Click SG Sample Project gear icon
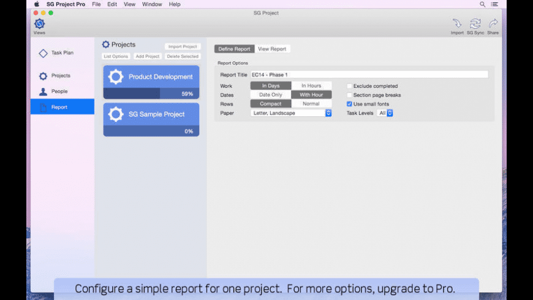Viewport: 533px width, 300px height. pos(116,114)
